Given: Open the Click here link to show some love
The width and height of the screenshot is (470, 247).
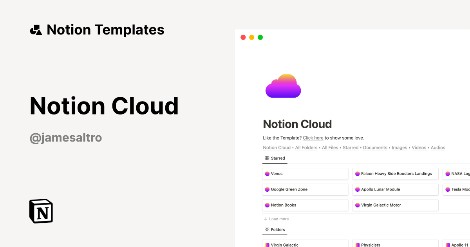Looking at the screenshot, I should (x=313, y=138).
